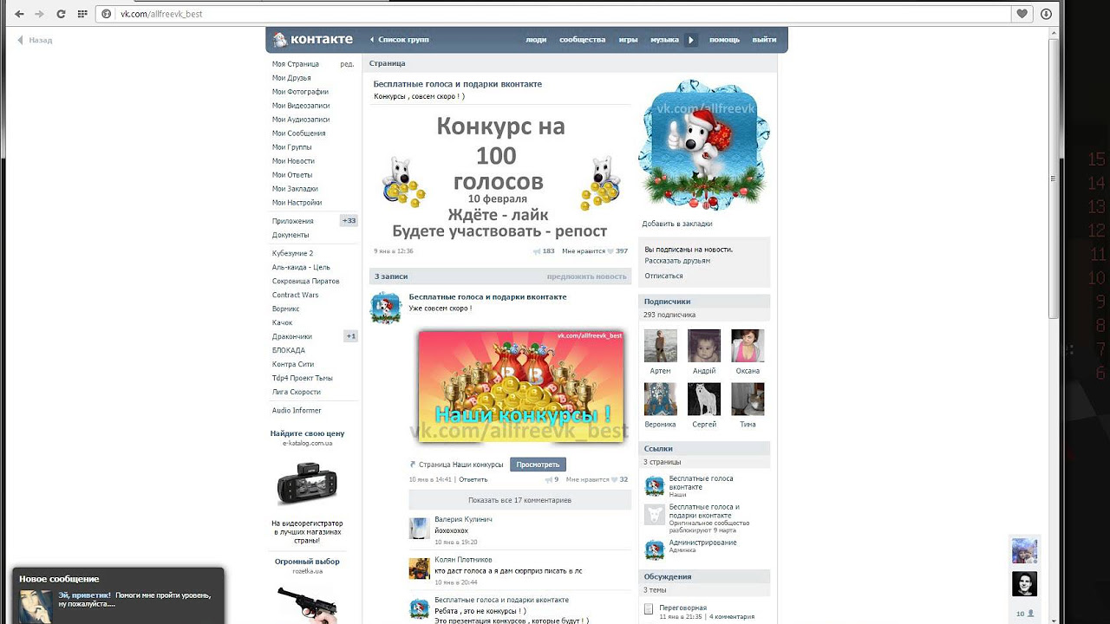Open 'Мои Друзья' in sidebar

click(x=291, y=78)
